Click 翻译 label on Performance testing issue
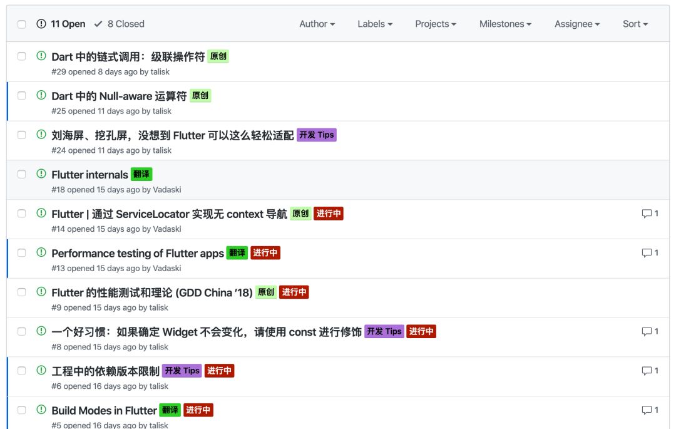 click(x=237, y=252)
